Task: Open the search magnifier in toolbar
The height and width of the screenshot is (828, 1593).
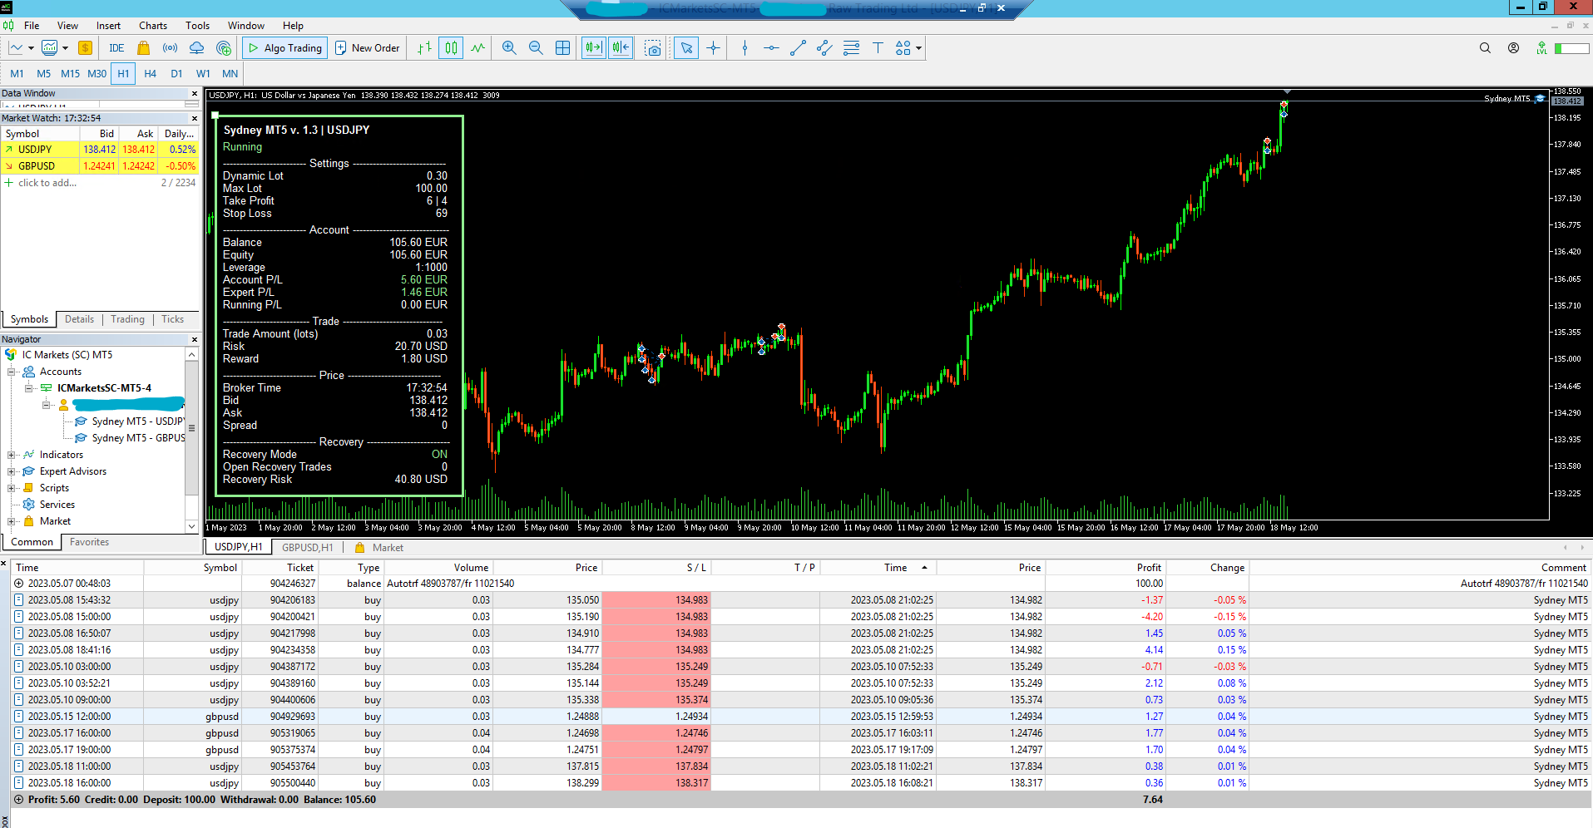Action: click(x=1485, y=48)
